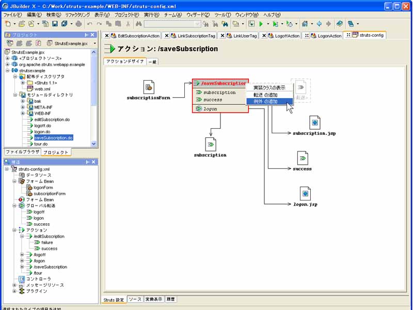Click the subscription action node icon below saveSubscription

coord(211,144)
